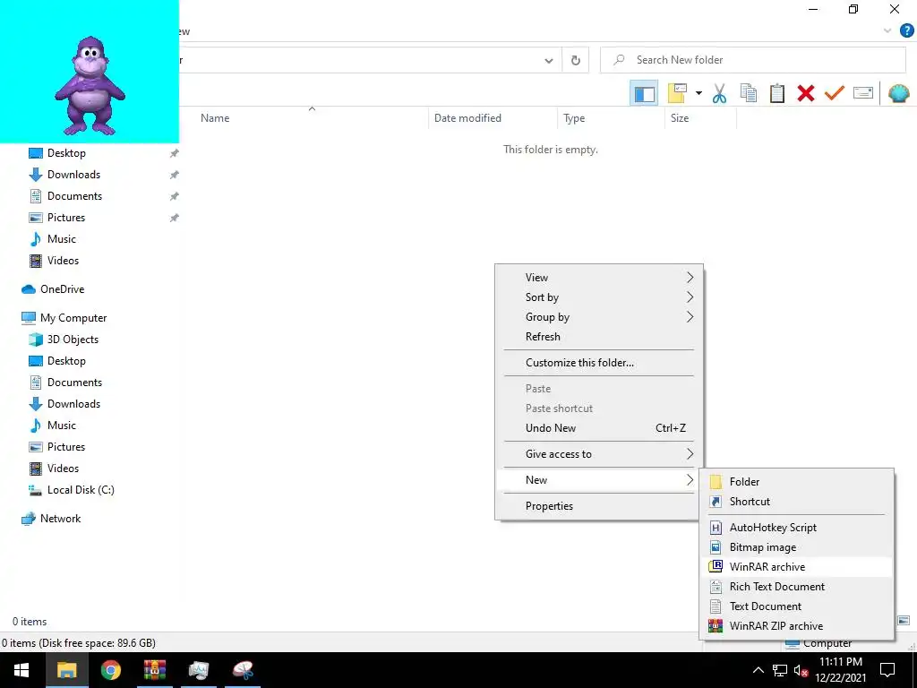Click the red X Delete icon

tap(805, 93)
